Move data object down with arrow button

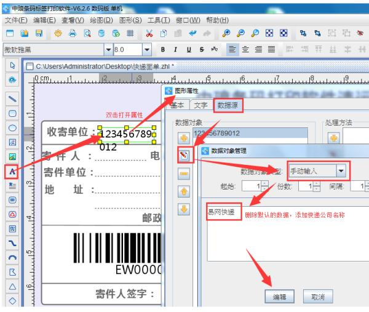click(184, 209)
